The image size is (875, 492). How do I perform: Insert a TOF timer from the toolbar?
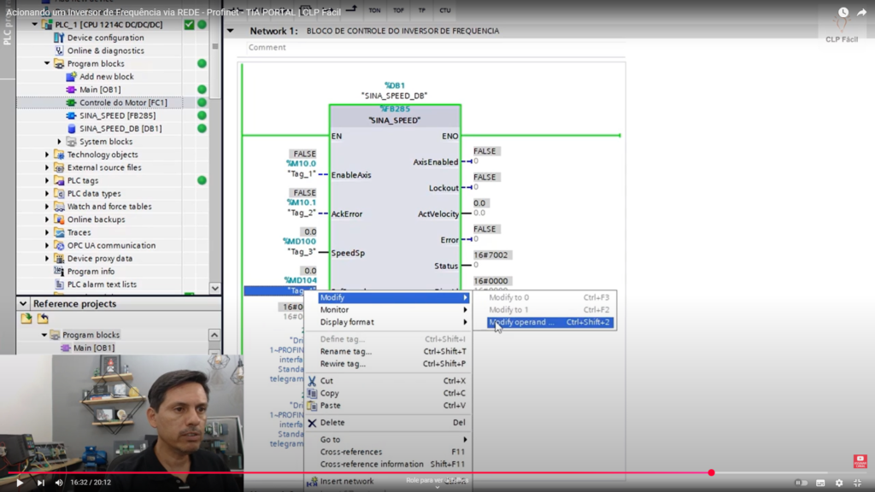pyautogui.click(x=398, y=10)
